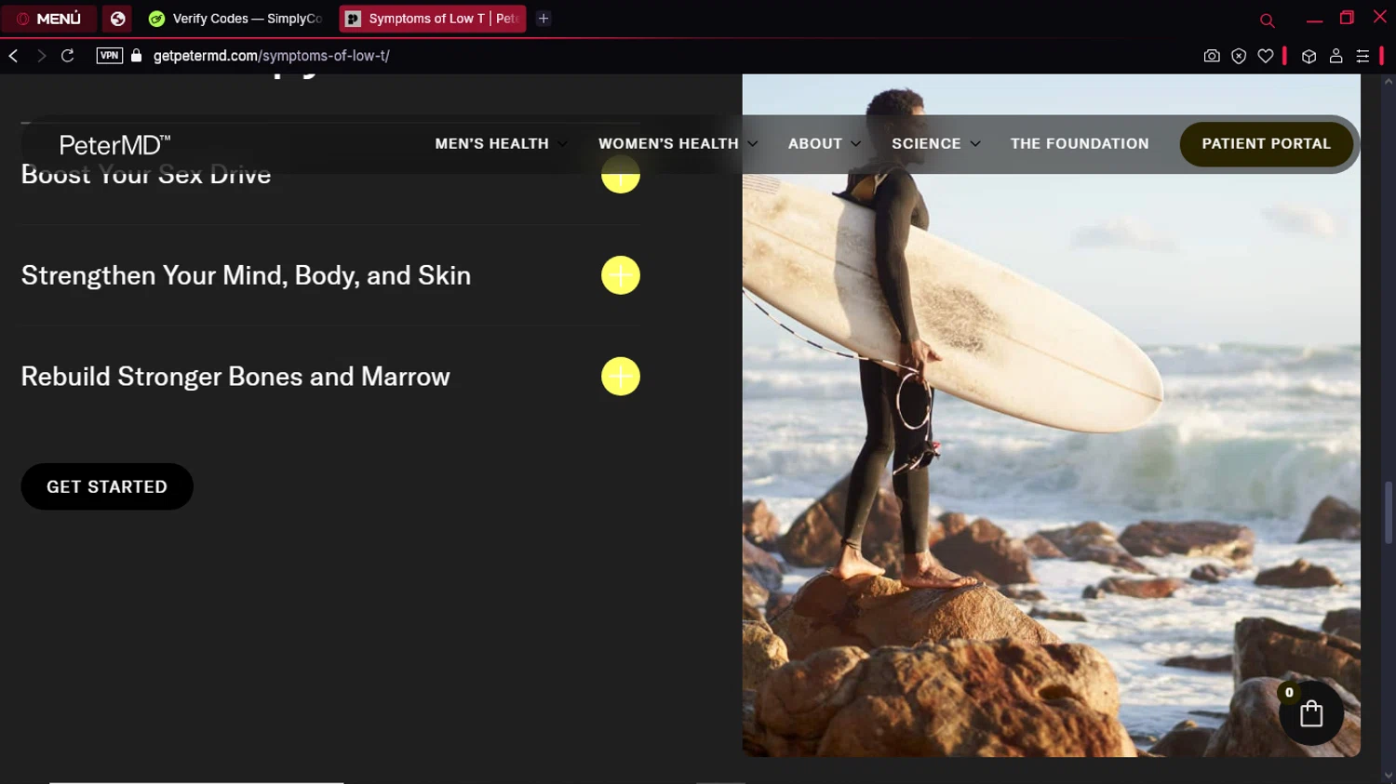Click the scrollbar down arrow

[x=1388, y=775]
